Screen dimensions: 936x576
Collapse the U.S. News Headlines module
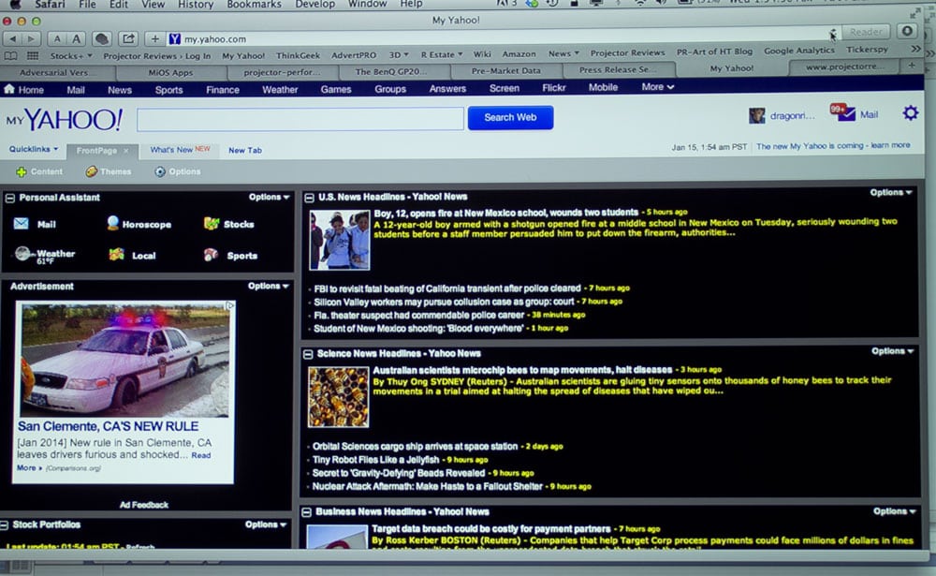tap(309, 198)
